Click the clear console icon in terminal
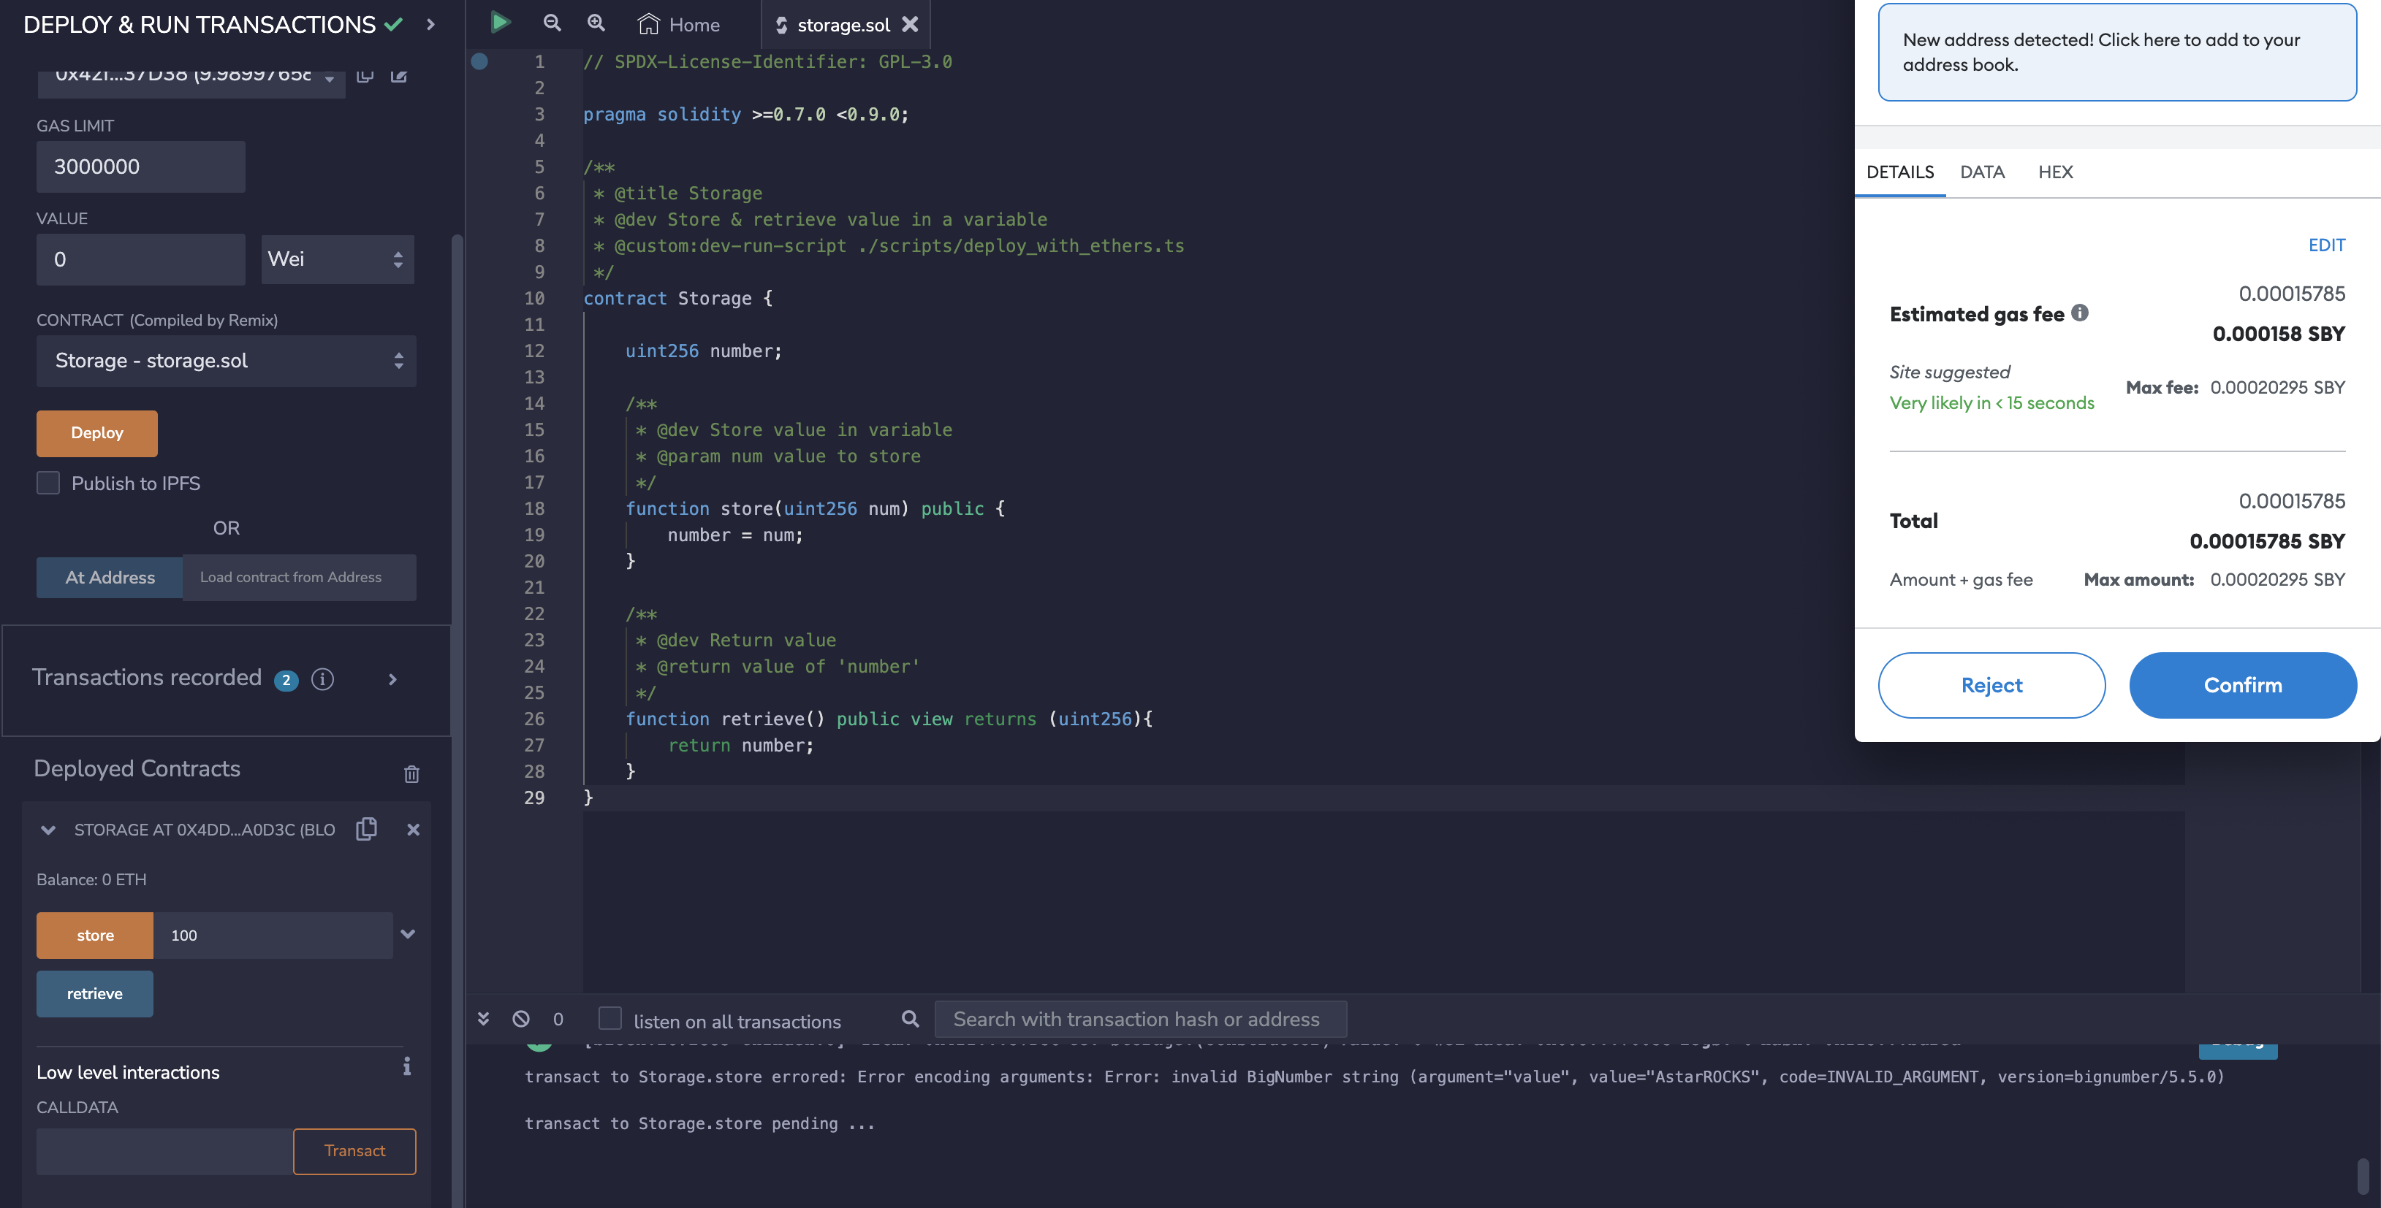 coord(521,1019)
